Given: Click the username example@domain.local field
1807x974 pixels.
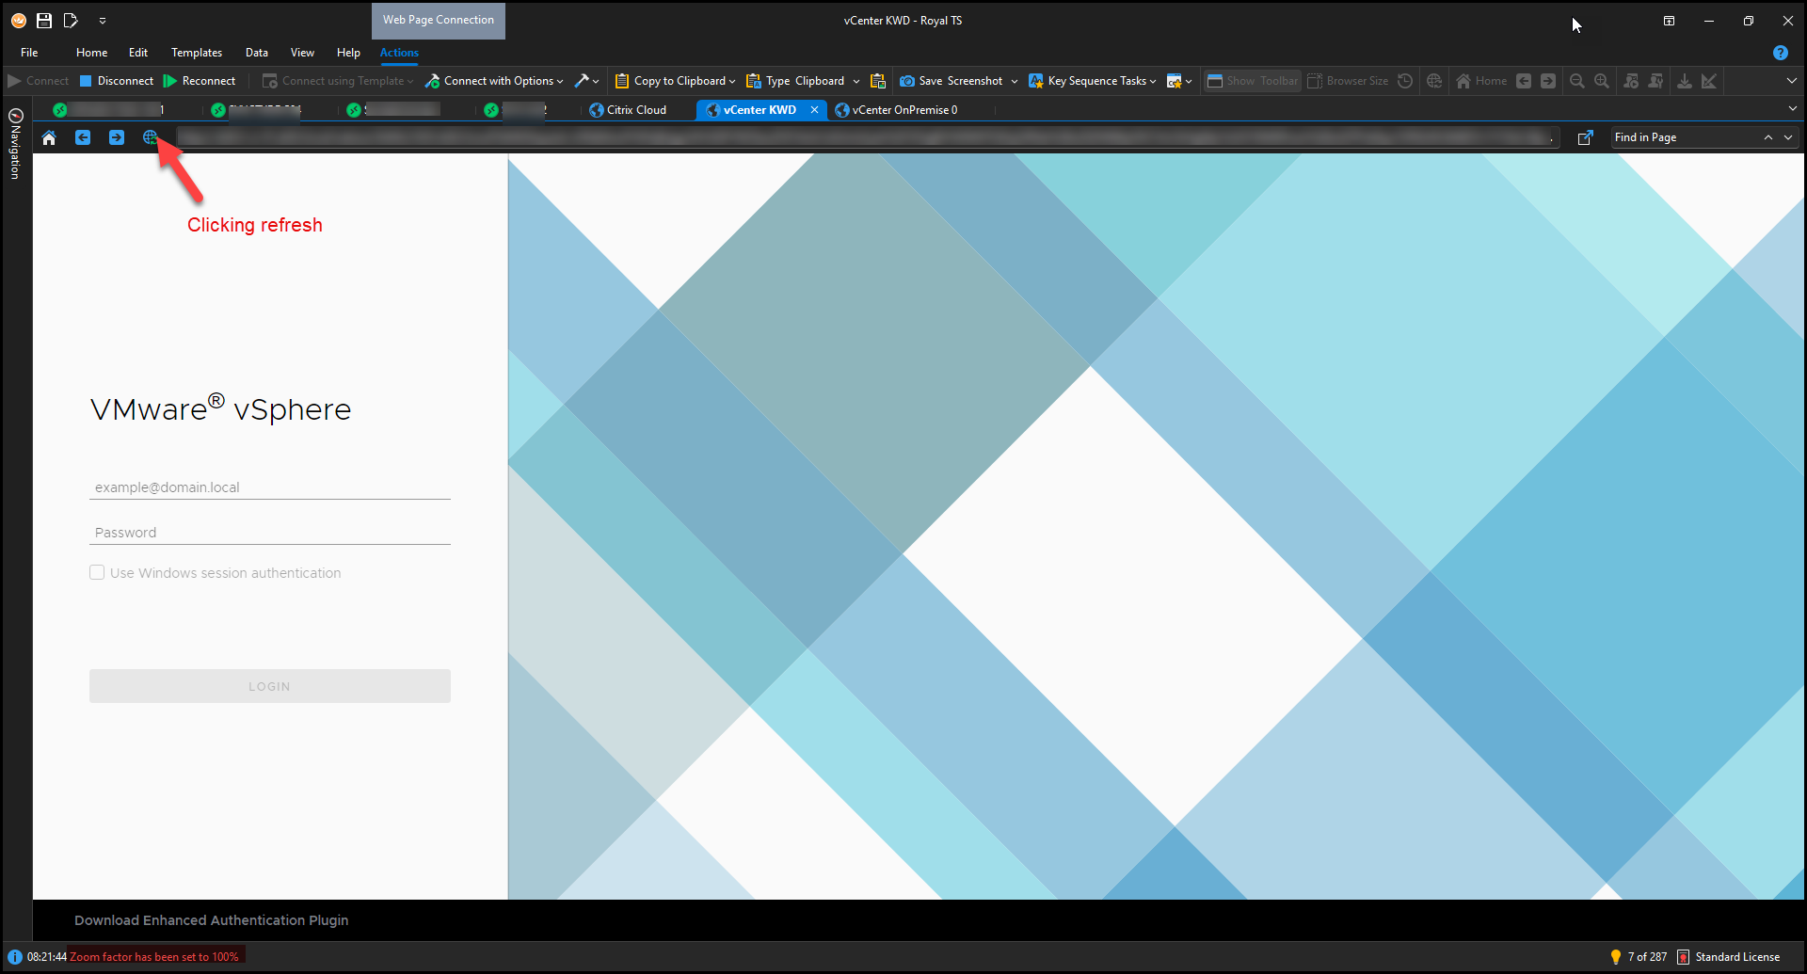Looking at the screenshot, I should point(270,487).
